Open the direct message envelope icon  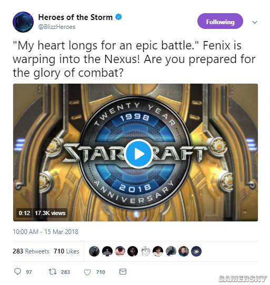click(x=123, y=271)
